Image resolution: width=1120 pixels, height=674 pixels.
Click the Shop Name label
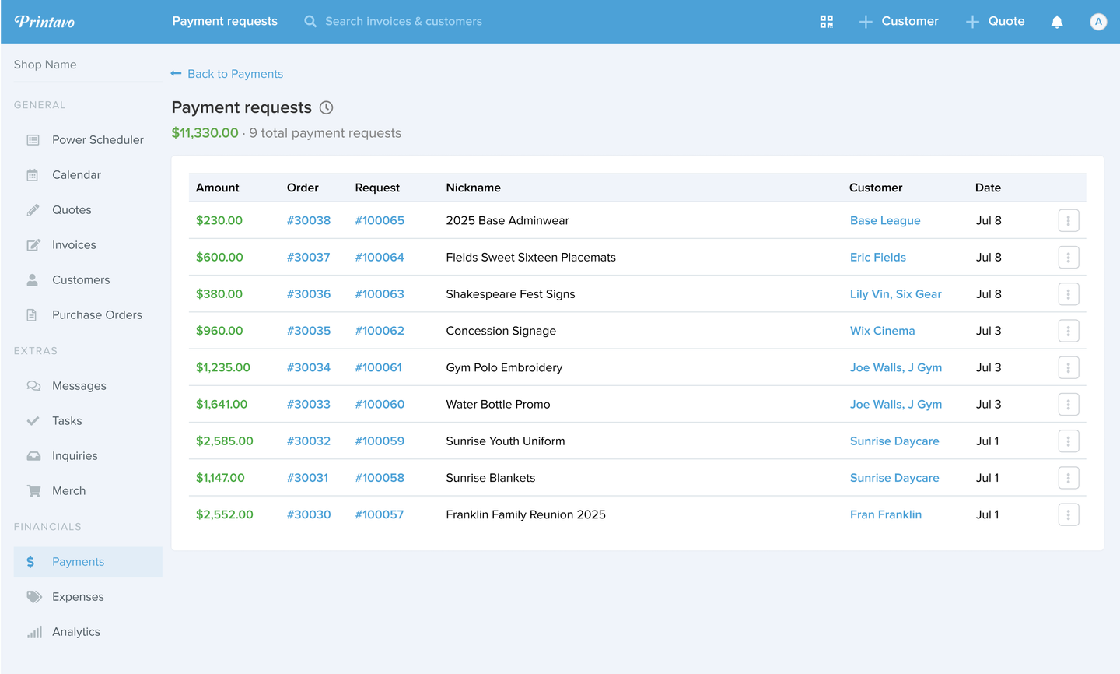click(45, 65)
